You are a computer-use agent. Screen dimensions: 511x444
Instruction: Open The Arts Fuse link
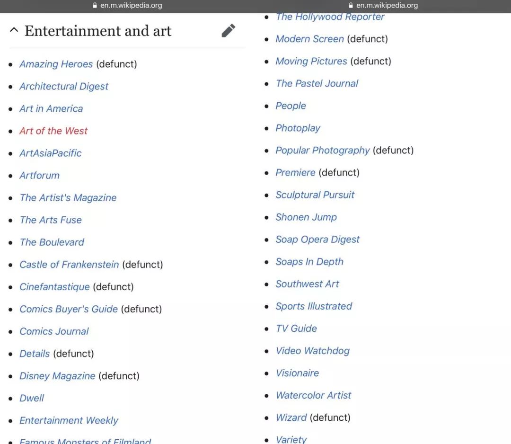(51, 220)
